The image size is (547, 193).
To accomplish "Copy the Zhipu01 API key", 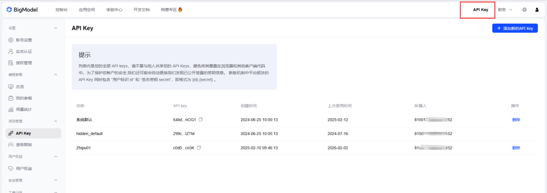I will 199,148.
